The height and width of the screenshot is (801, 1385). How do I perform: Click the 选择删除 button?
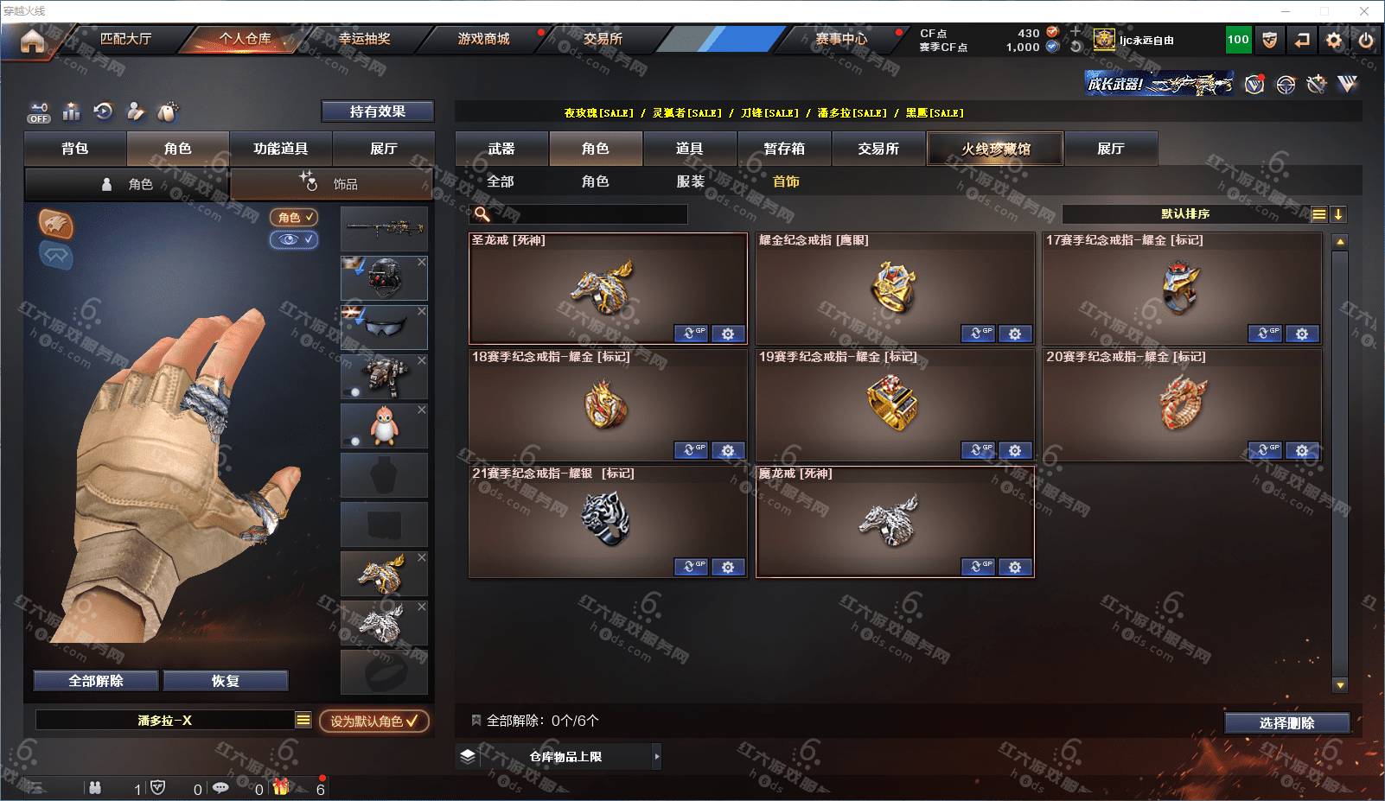[1286, 723]
